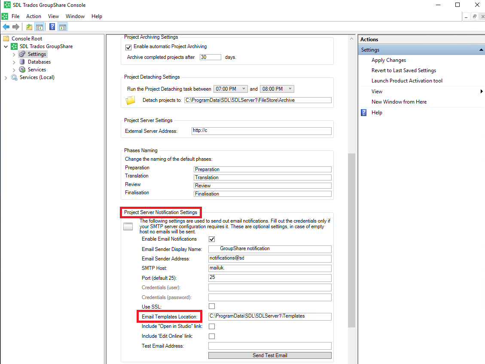Click the Send Test Email button
This screenshot has width=485, height=364.
270,355
